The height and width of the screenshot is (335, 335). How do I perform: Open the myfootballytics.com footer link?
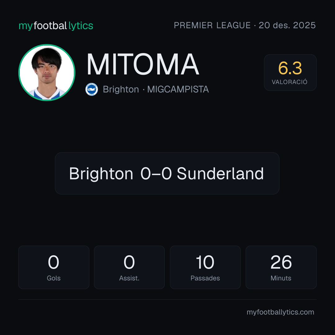[280, 312]
